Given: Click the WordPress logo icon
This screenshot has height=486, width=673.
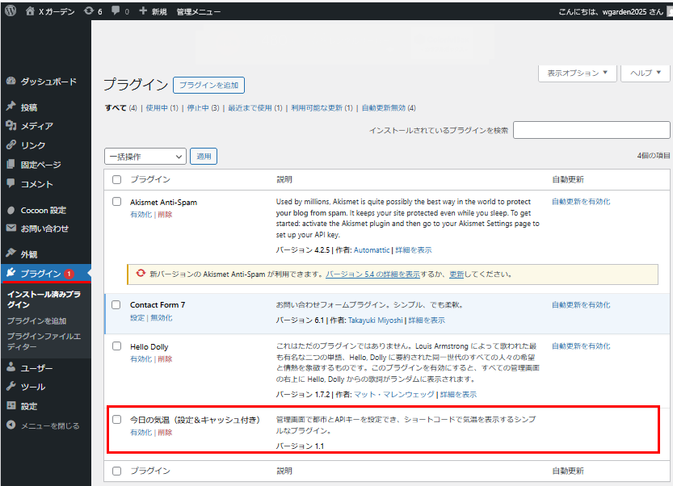Looking at the screenshot, I should (x=11, y=11).
